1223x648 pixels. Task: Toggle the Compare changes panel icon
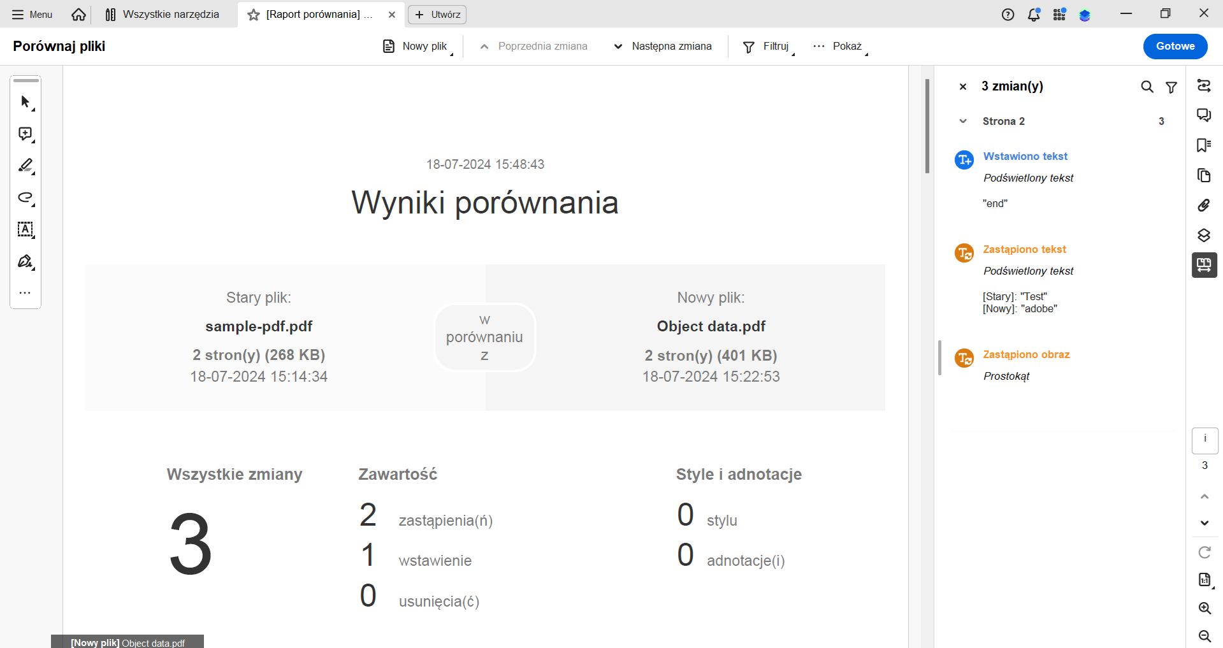(1204, 265)
